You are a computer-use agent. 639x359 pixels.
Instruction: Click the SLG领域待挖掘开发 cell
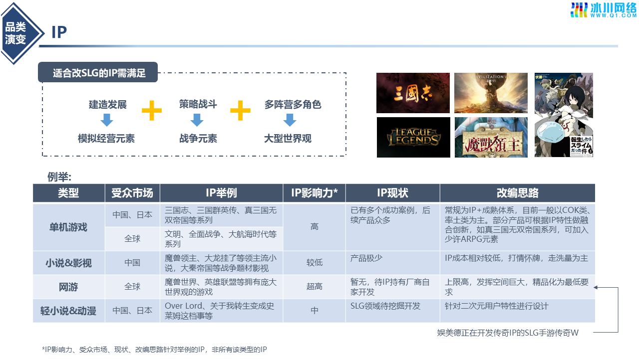click(392, 311)
